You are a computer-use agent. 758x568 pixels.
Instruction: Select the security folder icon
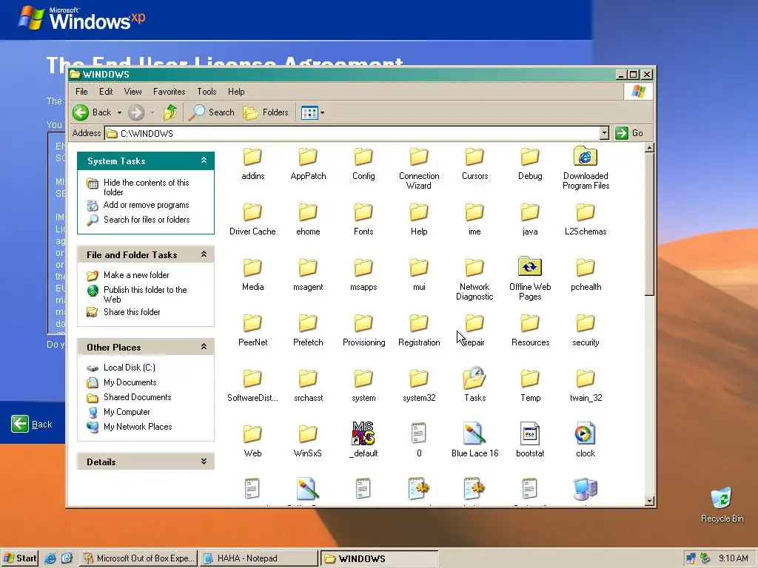pos(586,324)
